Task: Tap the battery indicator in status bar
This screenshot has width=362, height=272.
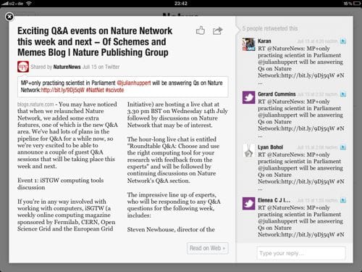Action: 357,4
